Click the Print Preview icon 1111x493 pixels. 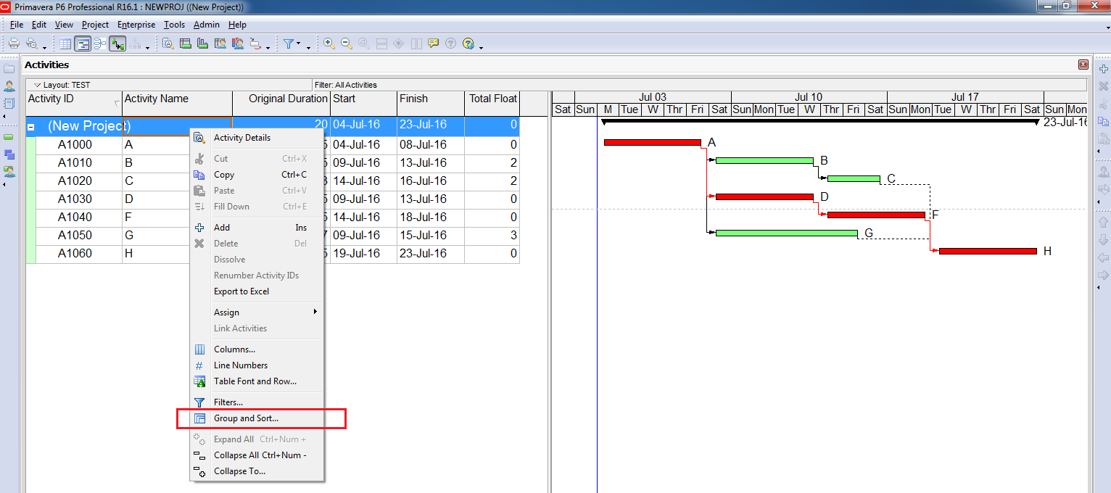click(x=31, y=43)
